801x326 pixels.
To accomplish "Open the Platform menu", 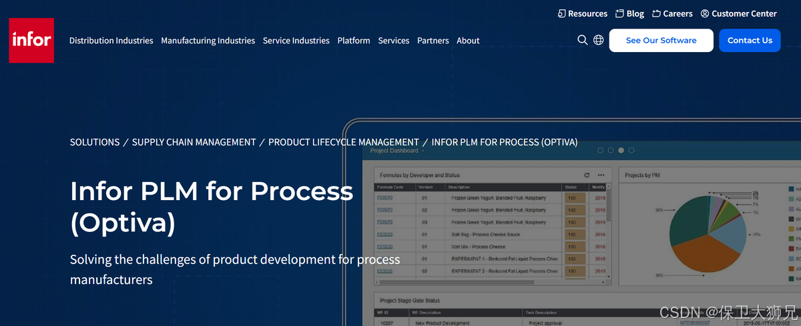I will tap(354, 41).
